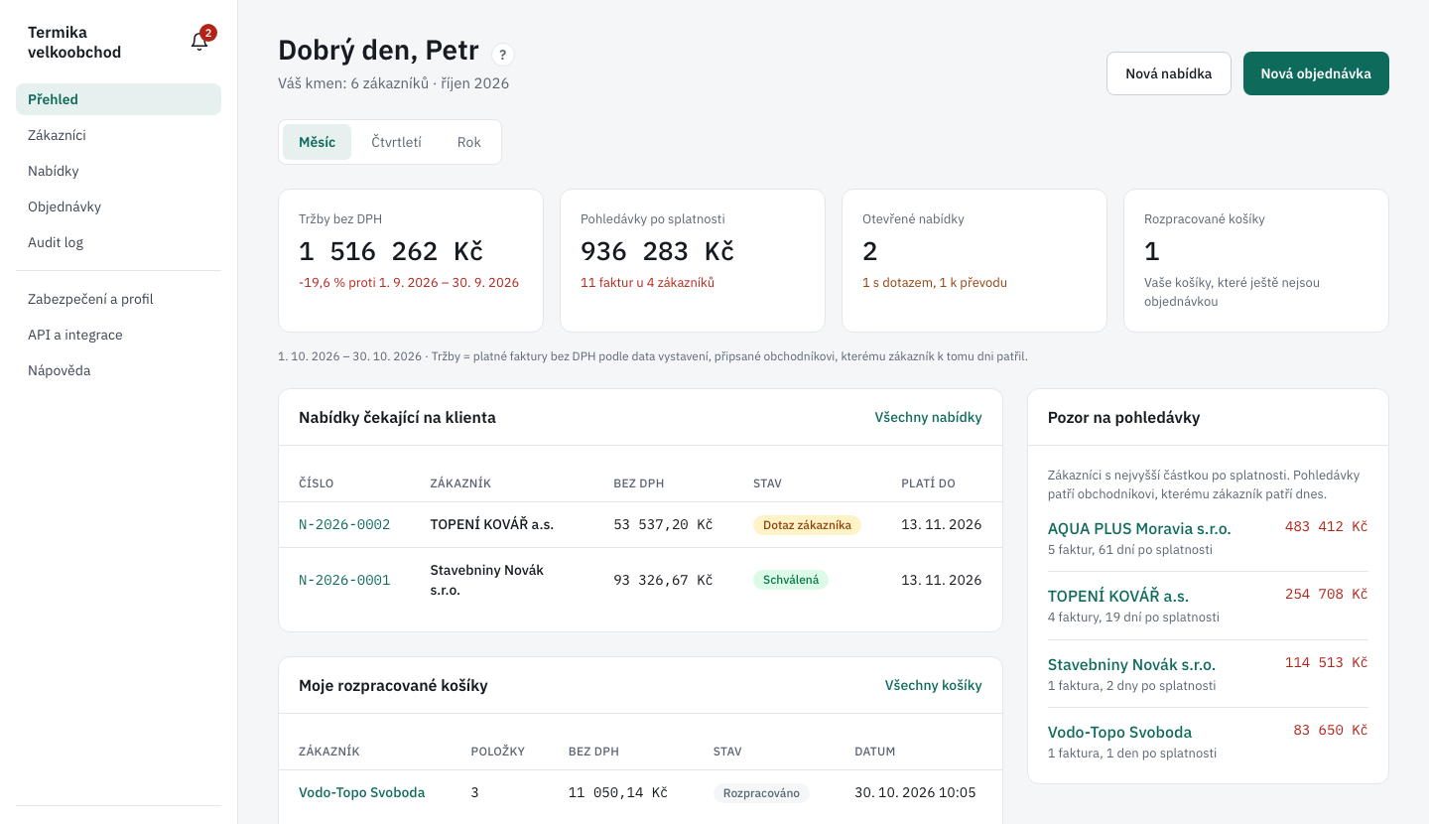
Task: Click the Pohledávky po splatnosti card
Action: click(x=693, y=260)
